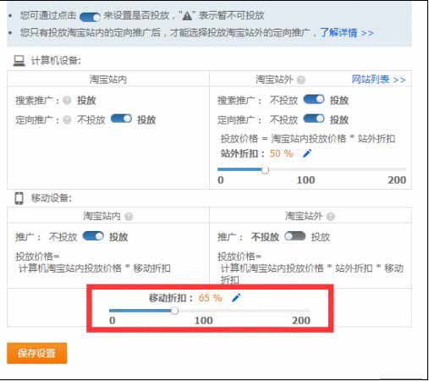Click the 移动折扣 slider handle

pos(175,311)
